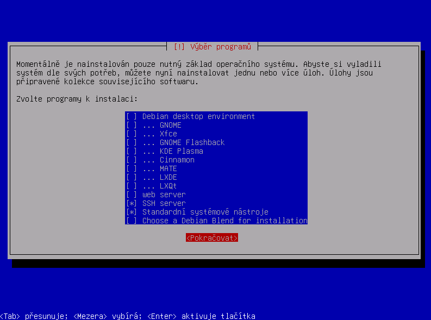Select the web server entry label
Viewport: 431px width, 320px height.
click(164, 194)
